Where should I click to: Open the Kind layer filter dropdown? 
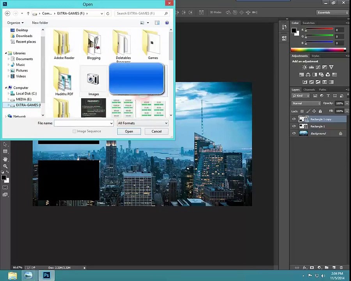(x=300, y=96)
